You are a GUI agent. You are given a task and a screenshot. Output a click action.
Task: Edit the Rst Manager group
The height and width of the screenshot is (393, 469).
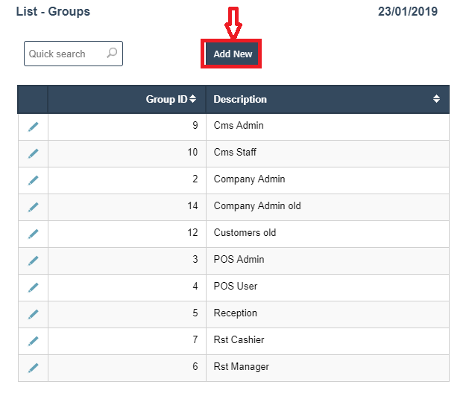(33, 368)
